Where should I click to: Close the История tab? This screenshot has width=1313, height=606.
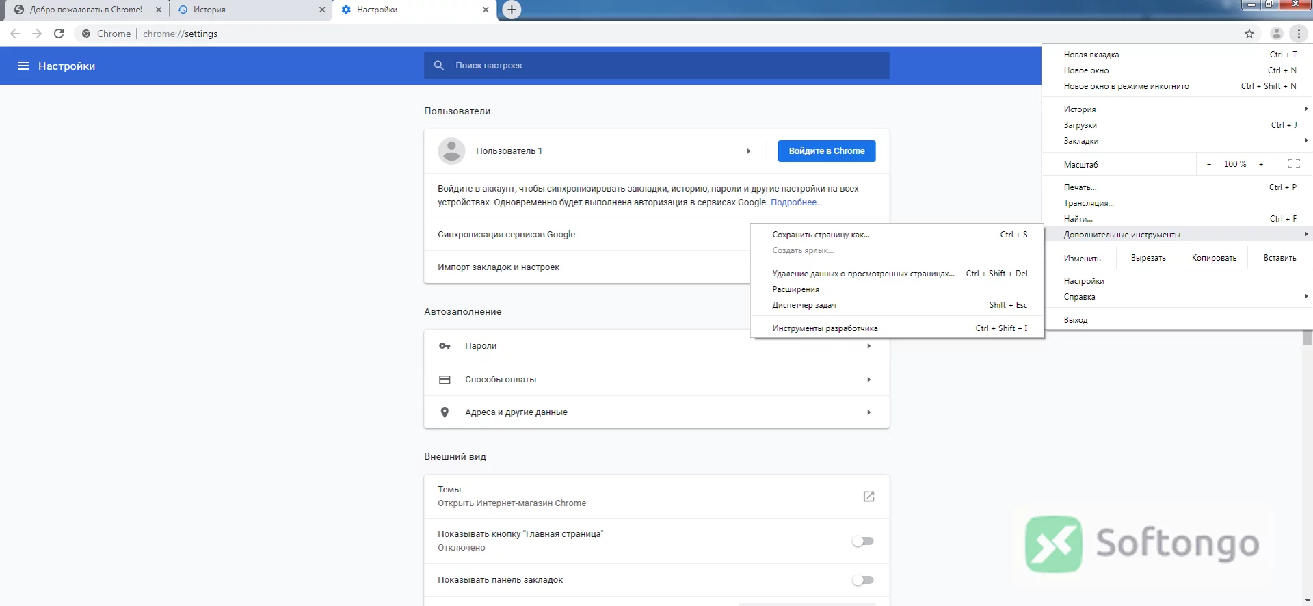point(322,10)
